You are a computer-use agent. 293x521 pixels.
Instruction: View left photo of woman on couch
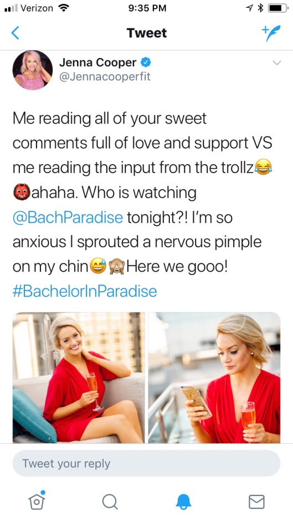tap(79, 377)
